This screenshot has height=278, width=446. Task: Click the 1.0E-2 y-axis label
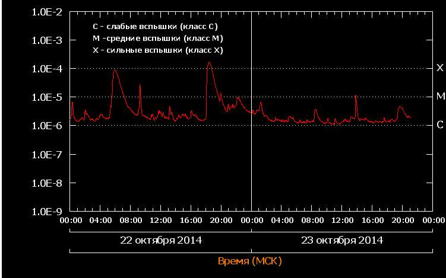click(x=47, y=12)
